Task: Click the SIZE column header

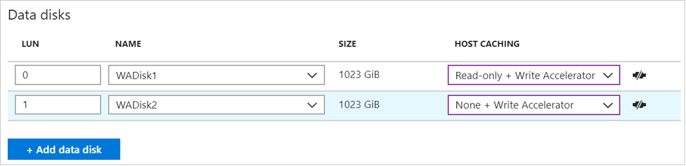Action: click(347, 44)
